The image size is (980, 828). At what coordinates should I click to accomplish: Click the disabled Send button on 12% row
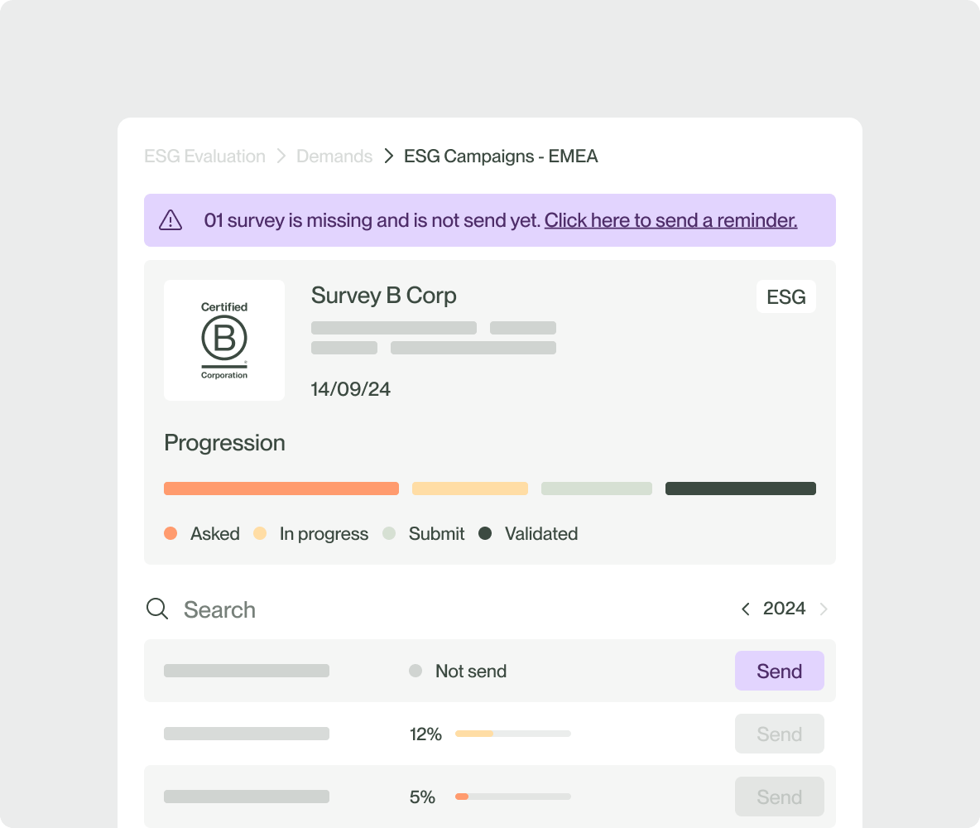point(779,734)
